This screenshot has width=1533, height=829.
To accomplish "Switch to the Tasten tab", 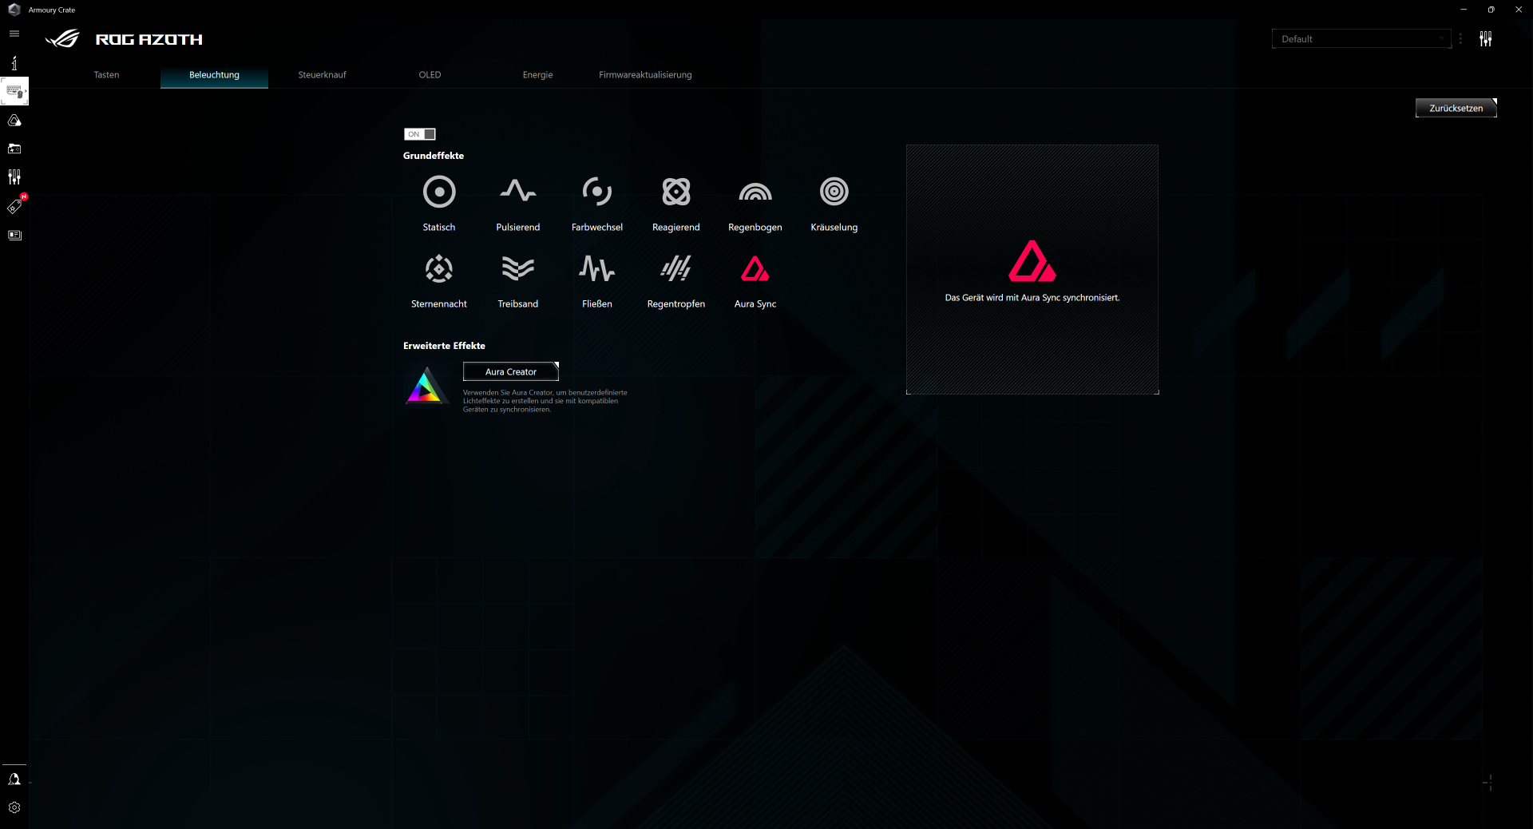I will [107, 75].
